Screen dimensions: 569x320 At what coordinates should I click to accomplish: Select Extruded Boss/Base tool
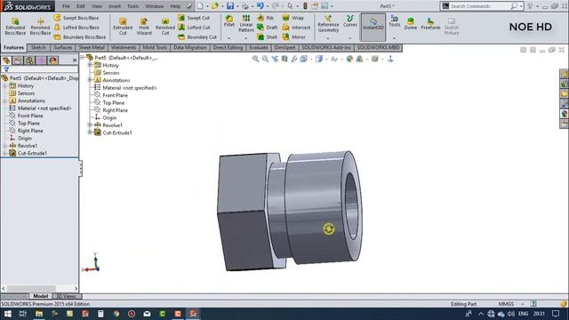click(15, 26)
